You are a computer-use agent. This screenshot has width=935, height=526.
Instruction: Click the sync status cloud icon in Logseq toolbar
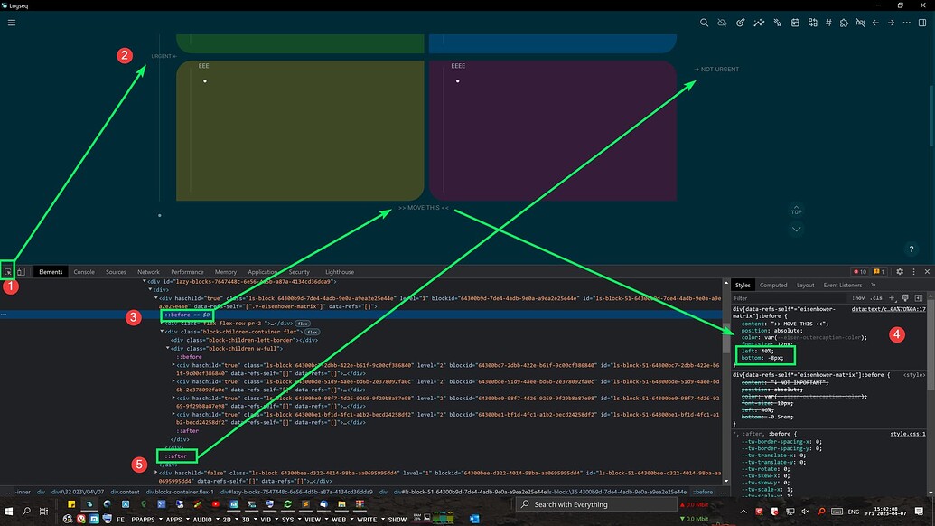pyautogui.click(x=721, y=23)
